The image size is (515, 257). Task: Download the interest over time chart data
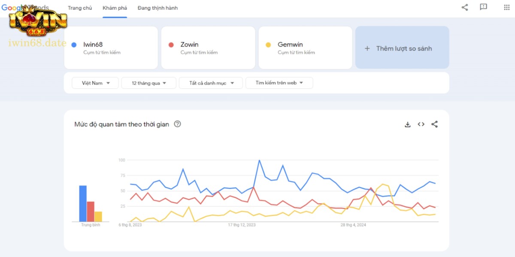(408, 124)
